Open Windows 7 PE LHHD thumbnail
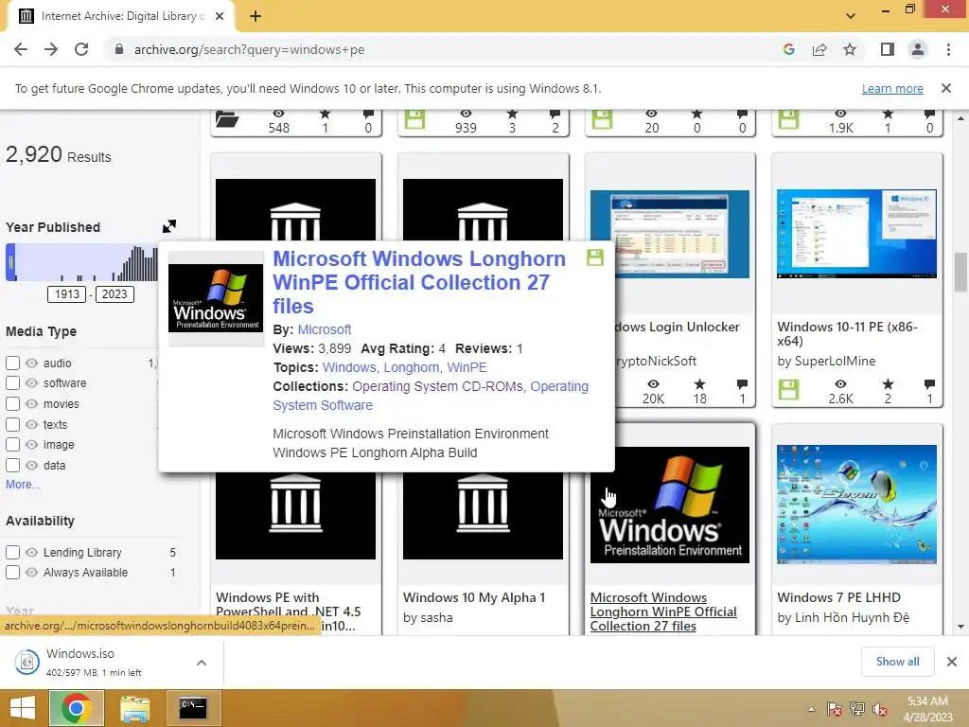This screenshot has width=969, height=727. coord(856,505)
